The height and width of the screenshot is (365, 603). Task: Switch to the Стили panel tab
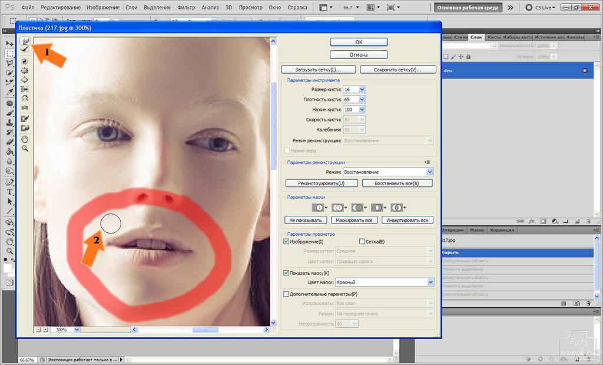460,37
